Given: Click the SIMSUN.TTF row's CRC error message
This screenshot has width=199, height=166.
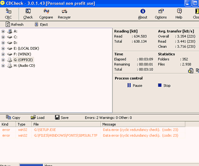Looking at the screenshot, I should click(x=141, y=135).
